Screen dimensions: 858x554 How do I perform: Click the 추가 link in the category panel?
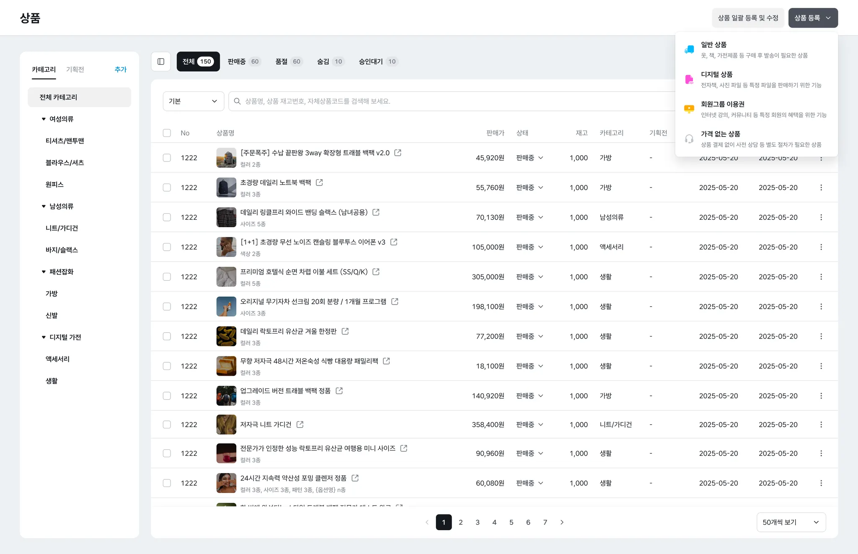tap(120, 69)
